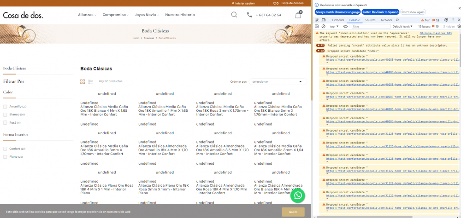Click the 167 warnings counter in DevTools
The width and height of the screenshot is (461, 218).
(x=425, y=20)
